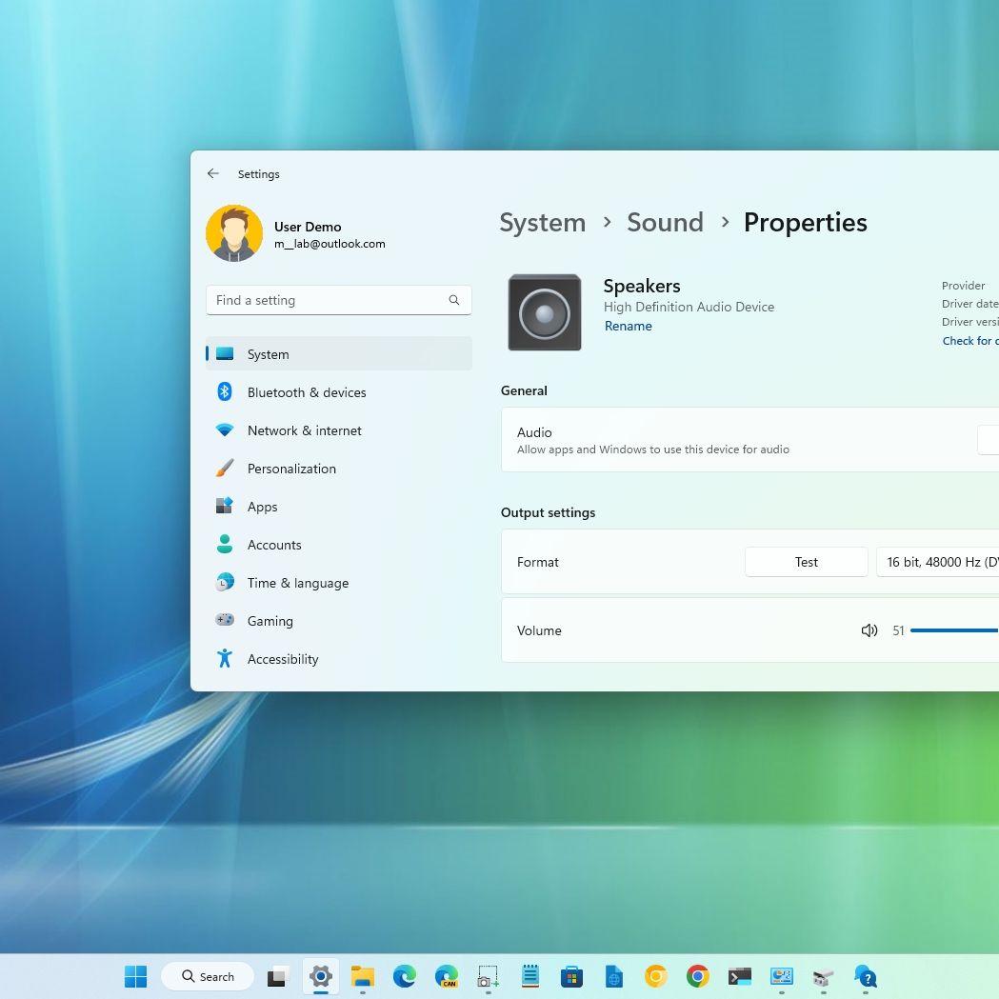Mute speakers using the volume icon
Viewport: 999px width, 999px height.
click(x=869, y=630)
